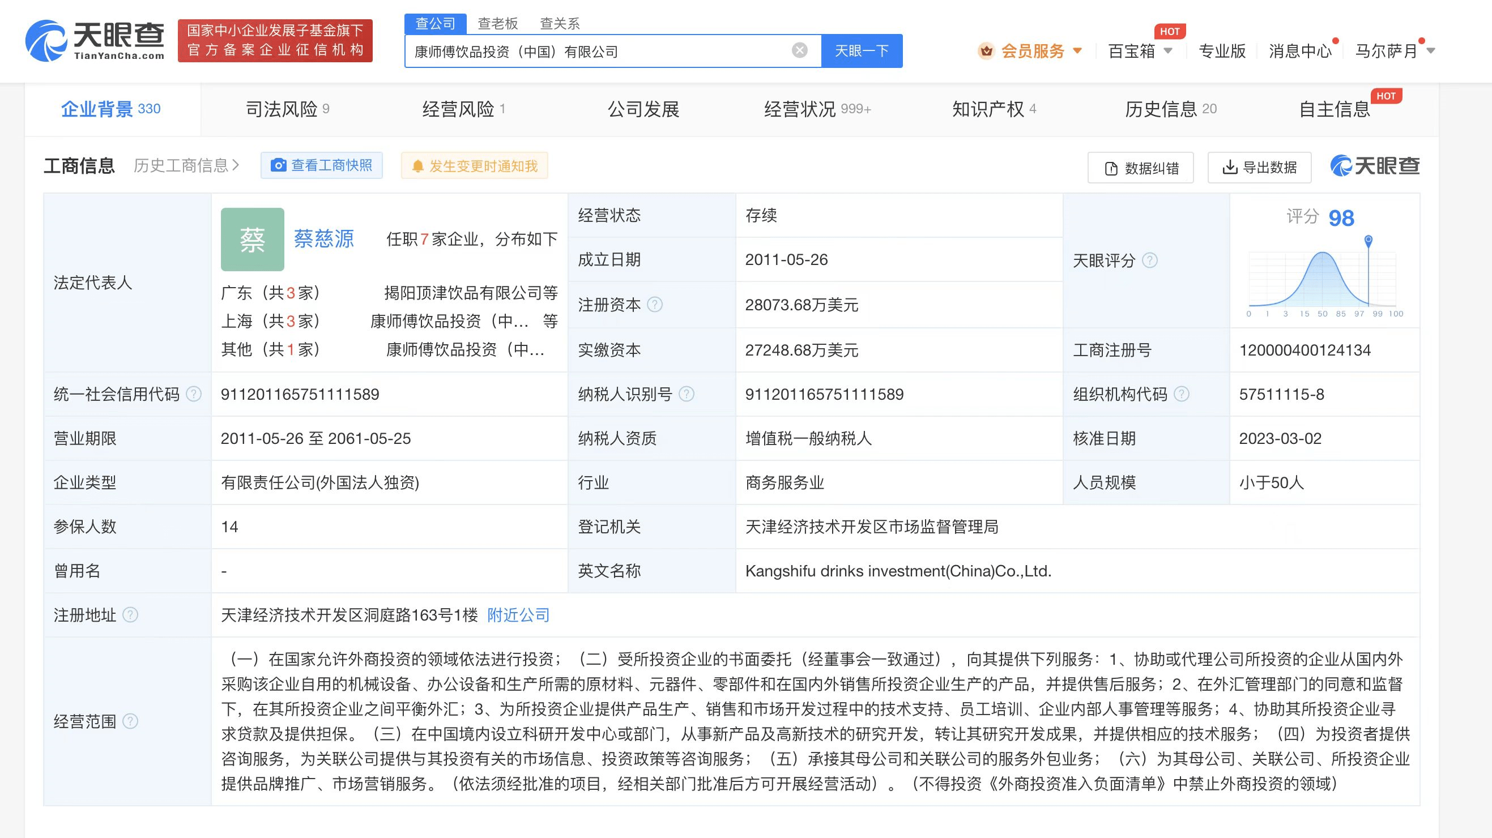1492x838 pixels.
Task: Clear the search box using the X icon
Action: point(801,50)
